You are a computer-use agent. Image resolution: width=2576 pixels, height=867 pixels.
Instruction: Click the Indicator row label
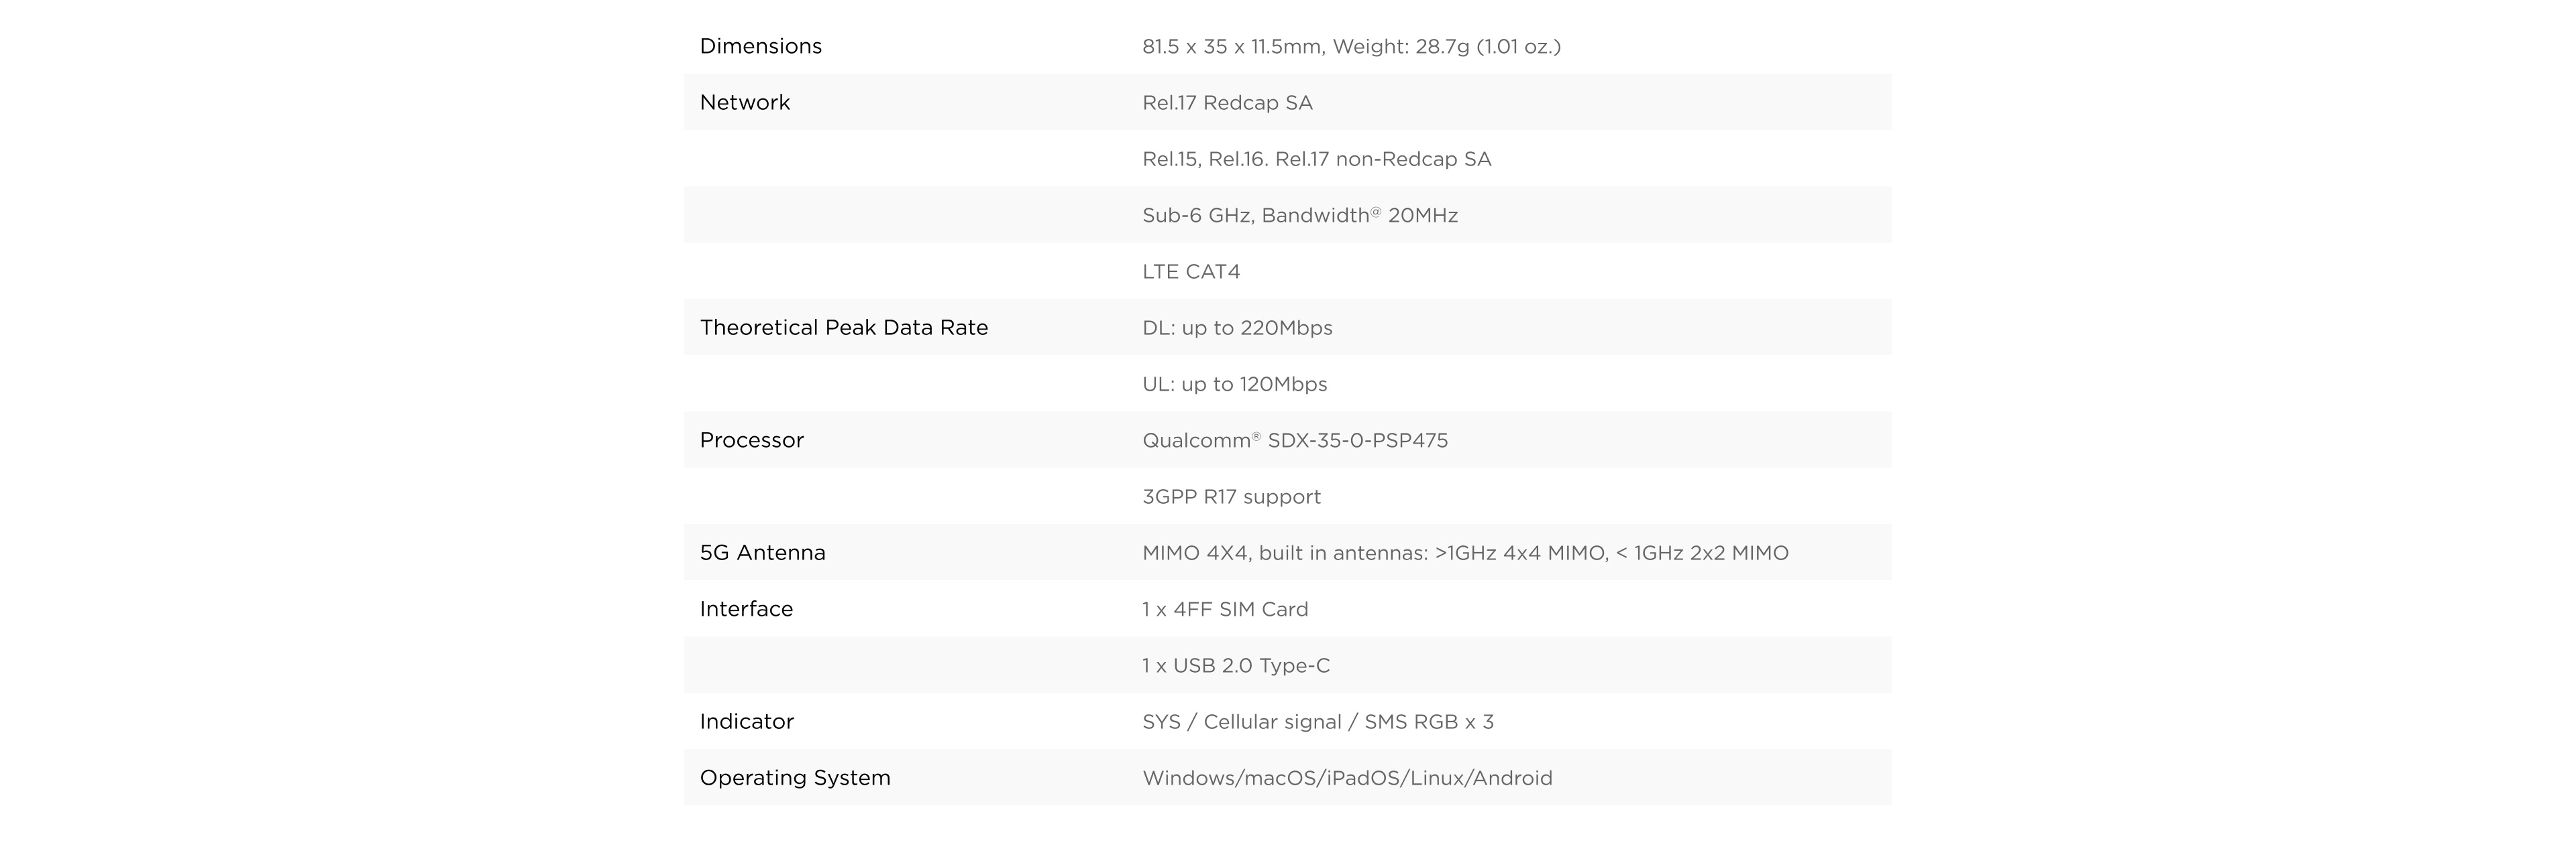746,722
